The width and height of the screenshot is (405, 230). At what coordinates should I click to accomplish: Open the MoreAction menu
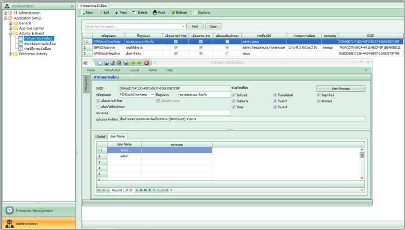tap(112, 70)
